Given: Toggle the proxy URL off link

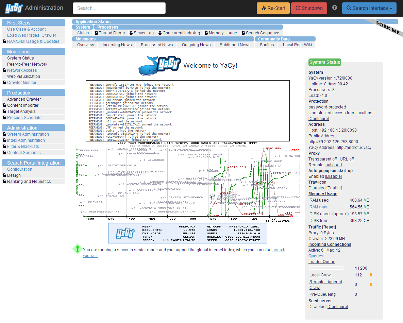Looking at the screenshot, I should (x=351, y=159).
